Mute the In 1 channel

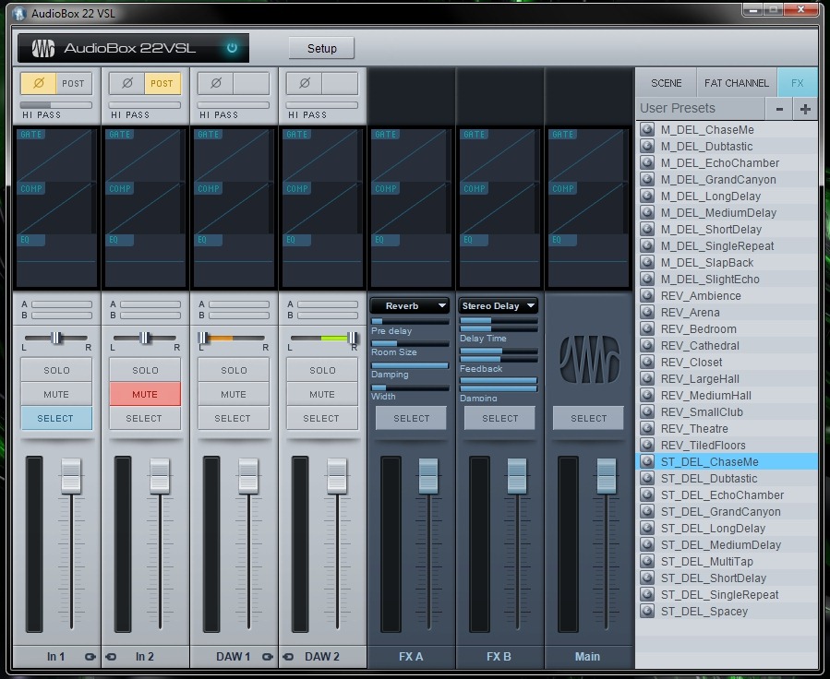pos(56,395)
